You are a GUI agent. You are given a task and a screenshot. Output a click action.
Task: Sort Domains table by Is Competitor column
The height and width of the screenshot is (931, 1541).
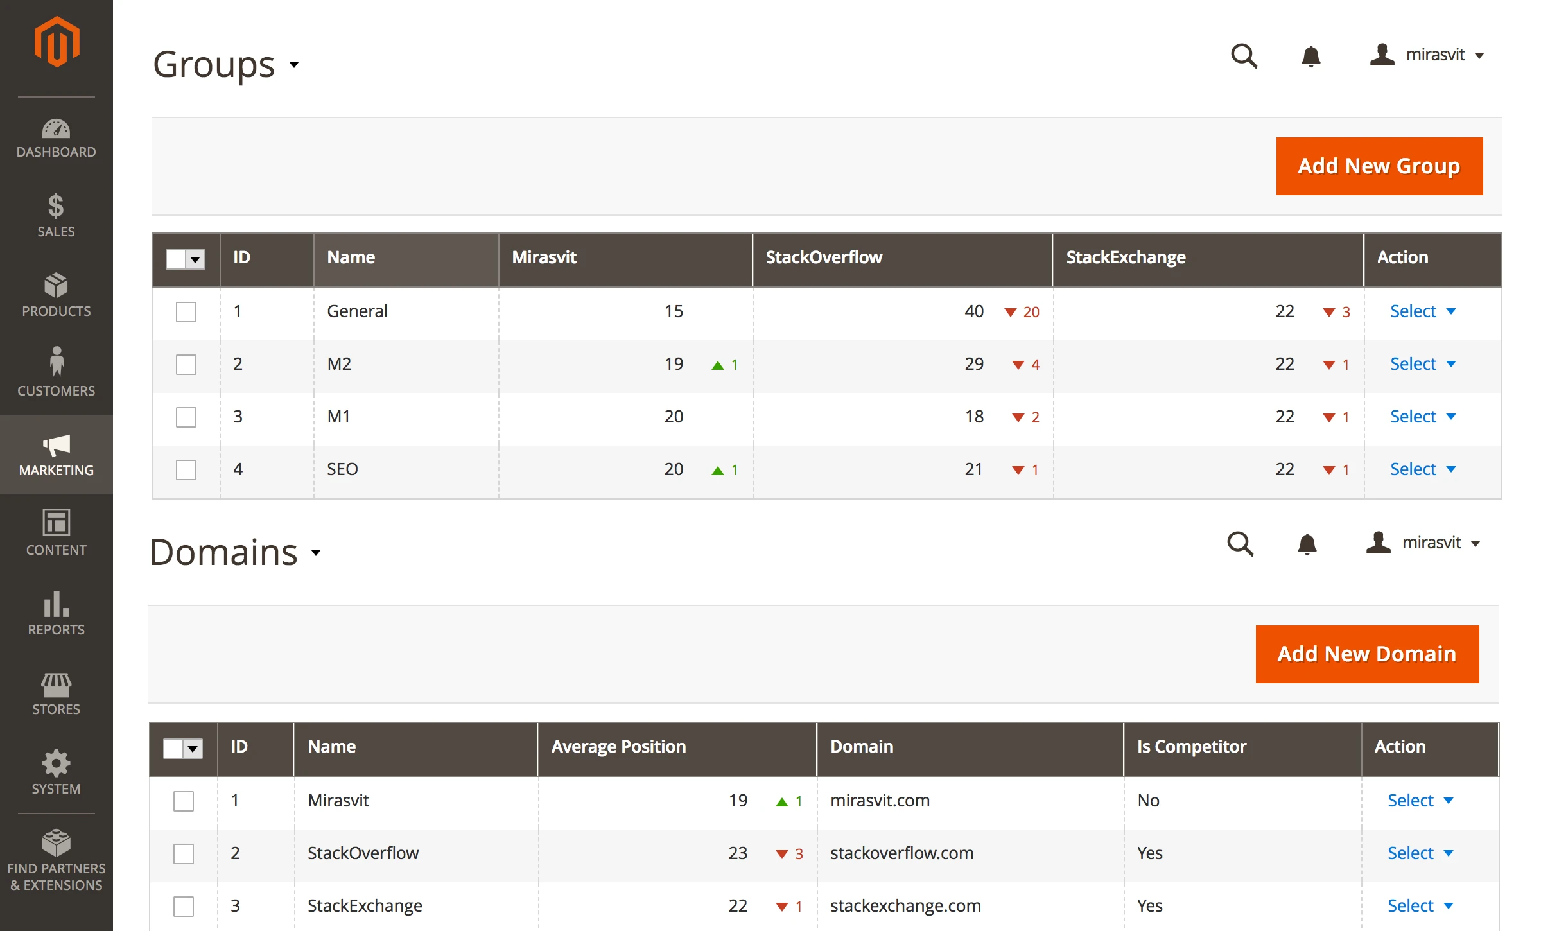point(1242,749)
